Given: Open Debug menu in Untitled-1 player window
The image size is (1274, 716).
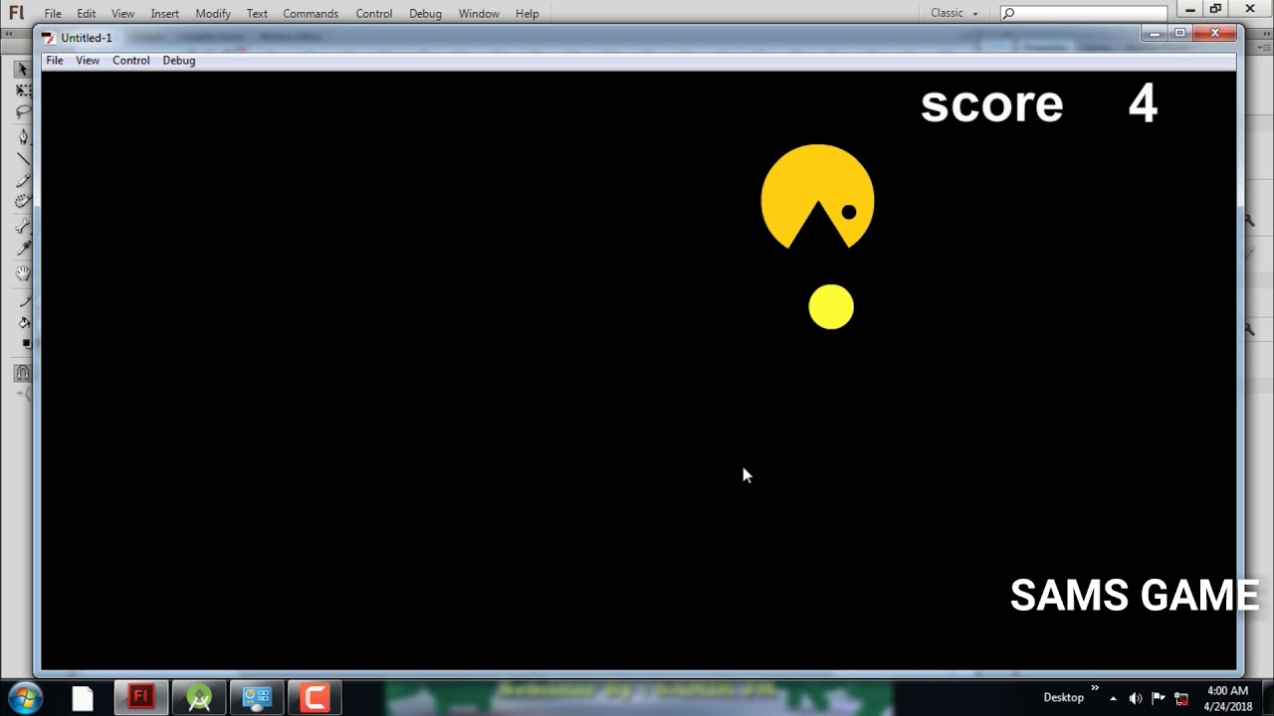Looking at the screenshot, I should click(179, 61).
